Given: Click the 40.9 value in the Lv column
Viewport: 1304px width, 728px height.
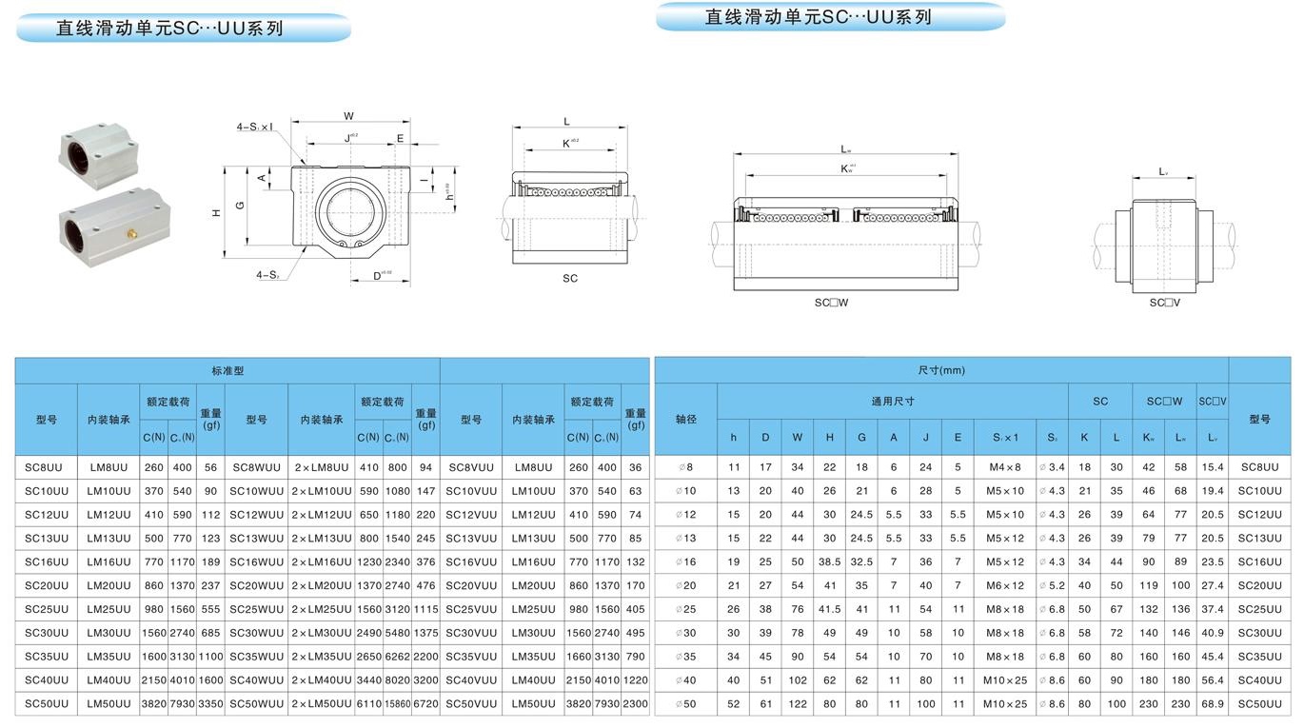Looking at the screenshot, I should [x=1213, y=633].
